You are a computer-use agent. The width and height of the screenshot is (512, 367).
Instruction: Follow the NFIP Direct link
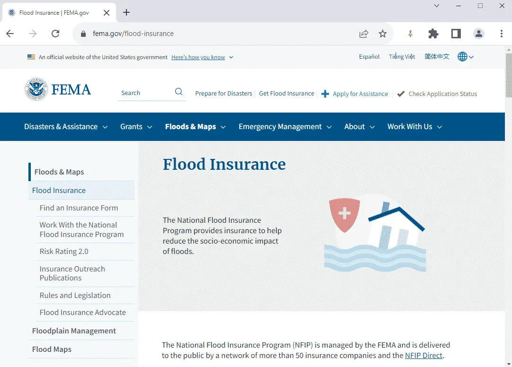424,355
